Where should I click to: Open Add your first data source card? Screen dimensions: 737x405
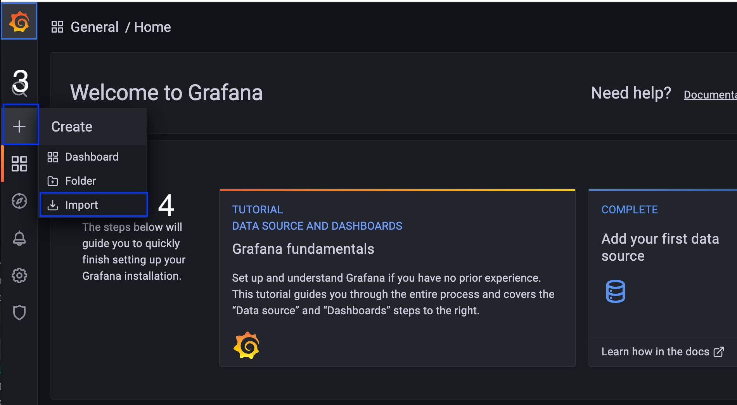(660, 247)
